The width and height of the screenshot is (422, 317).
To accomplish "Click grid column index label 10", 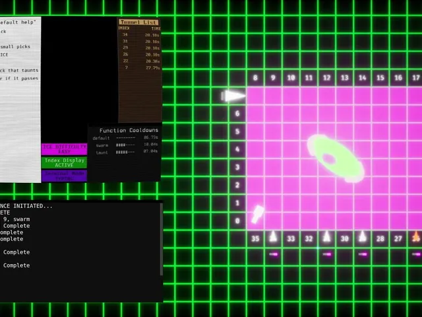I will 291,78.
